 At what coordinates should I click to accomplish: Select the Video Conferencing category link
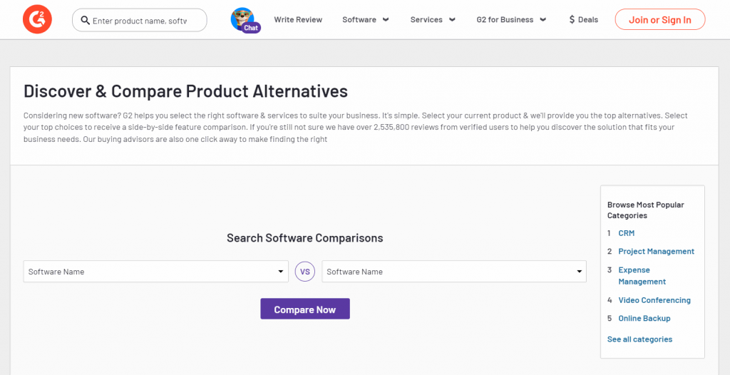654,300
